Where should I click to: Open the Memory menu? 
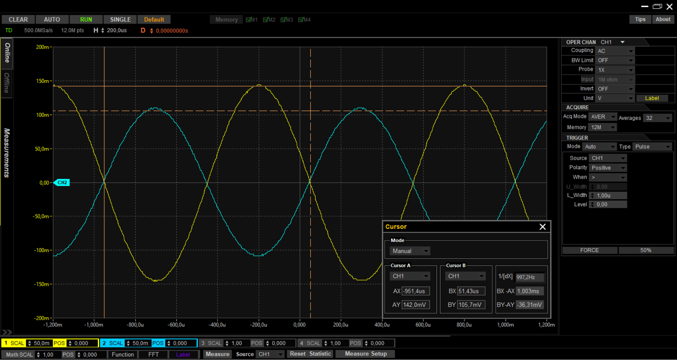point(226,20)
